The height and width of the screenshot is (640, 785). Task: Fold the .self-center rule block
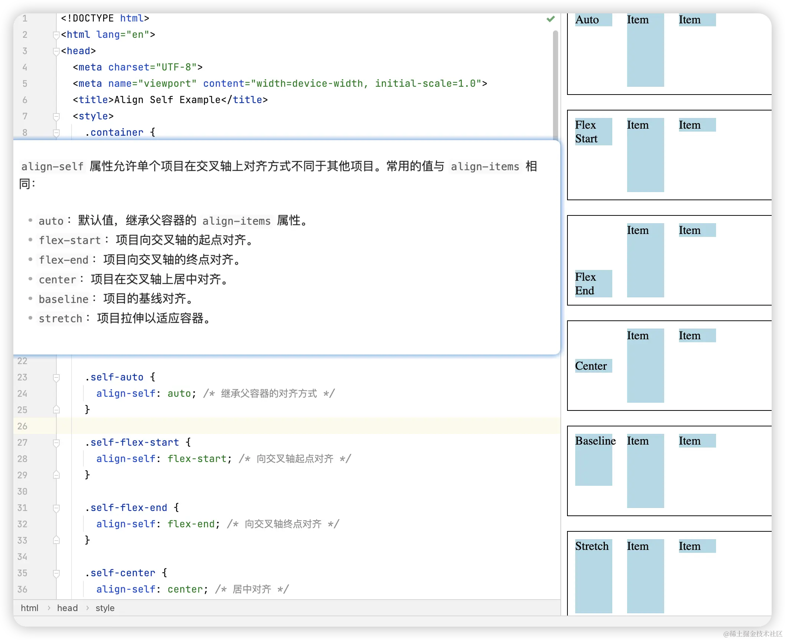point(56,573)
